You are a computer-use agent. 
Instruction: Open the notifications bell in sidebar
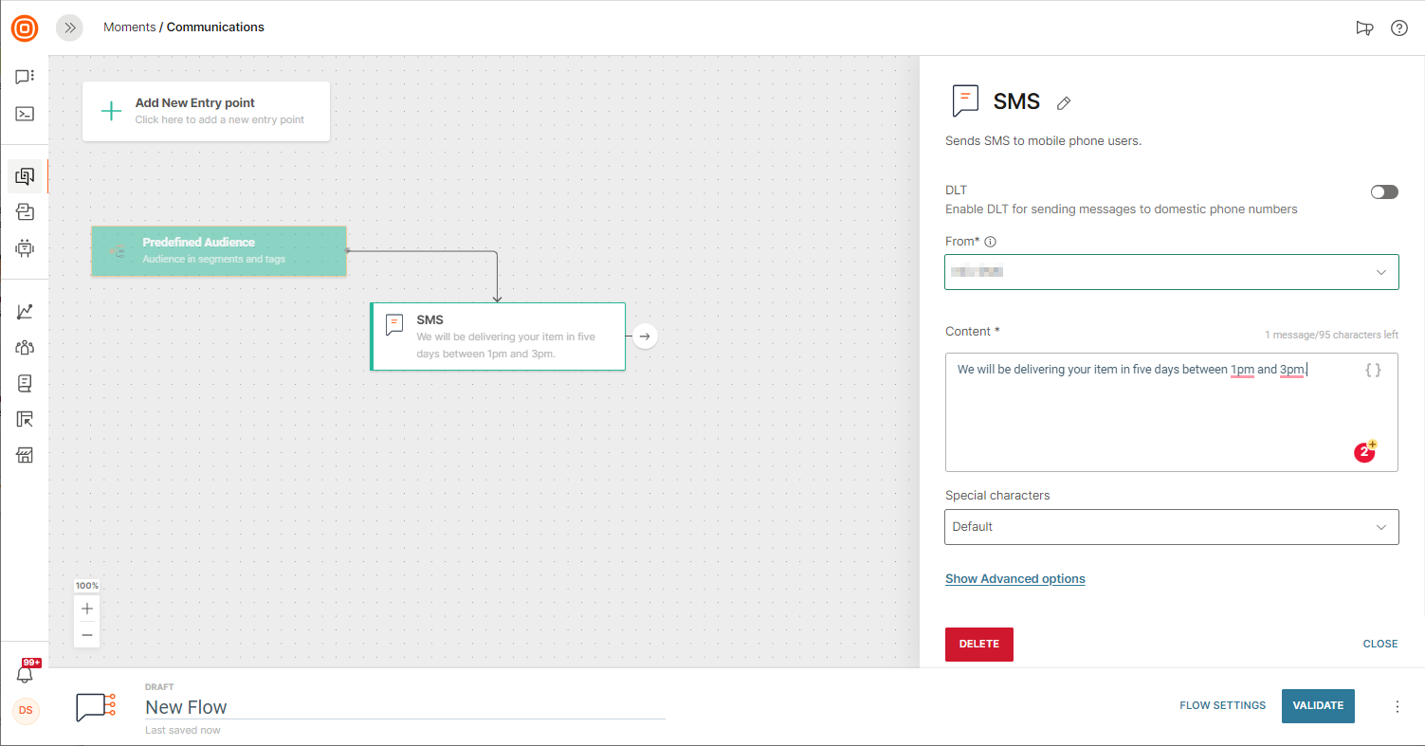25,674
